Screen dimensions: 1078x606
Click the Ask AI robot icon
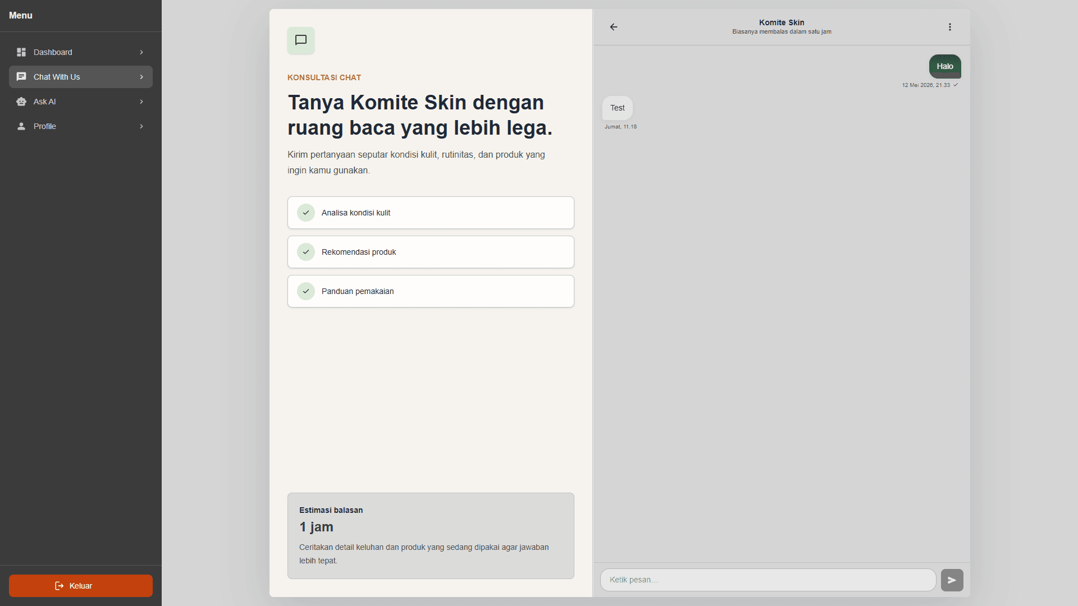[21, 102]
